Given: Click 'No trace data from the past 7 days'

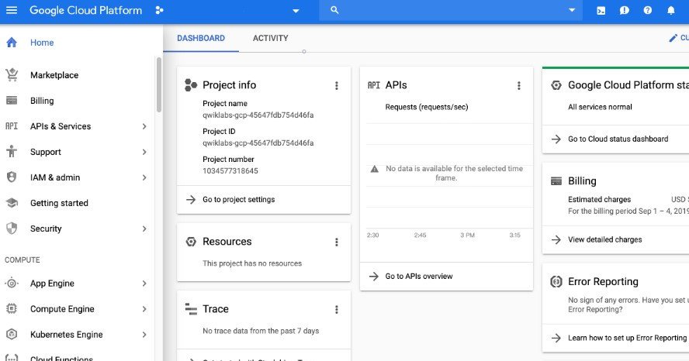Looking at the screenshot, I should (x=261, y=331).
